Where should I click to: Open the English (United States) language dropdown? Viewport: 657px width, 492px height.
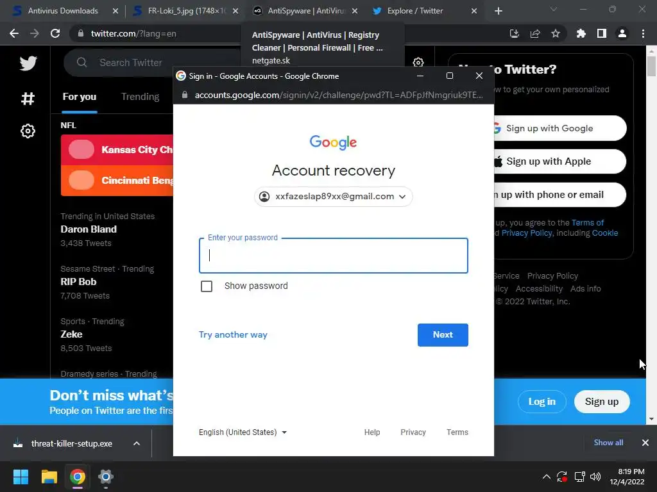pyautogui.click(x=243, y=432)
